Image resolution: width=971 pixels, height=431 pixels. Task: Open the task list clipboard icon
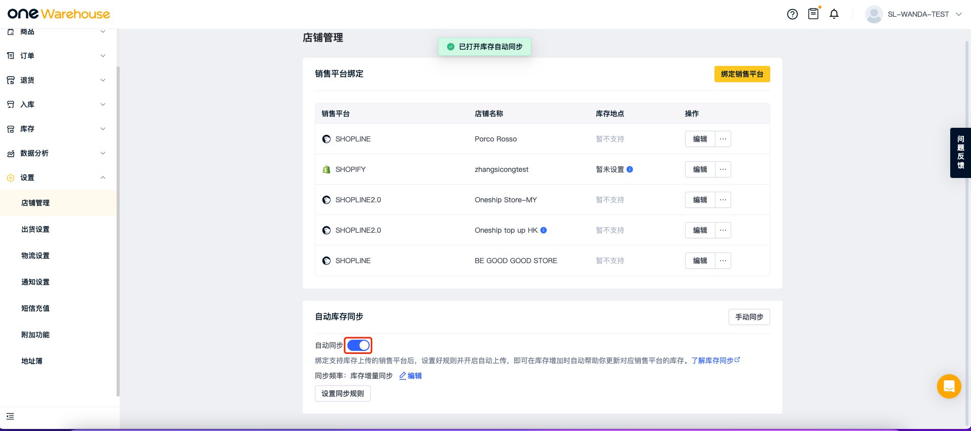click(813, 14)
